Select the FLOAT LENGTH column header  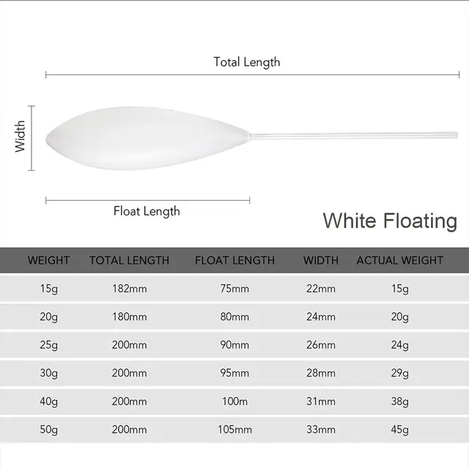pyautogui.click(x=234, y=260)
